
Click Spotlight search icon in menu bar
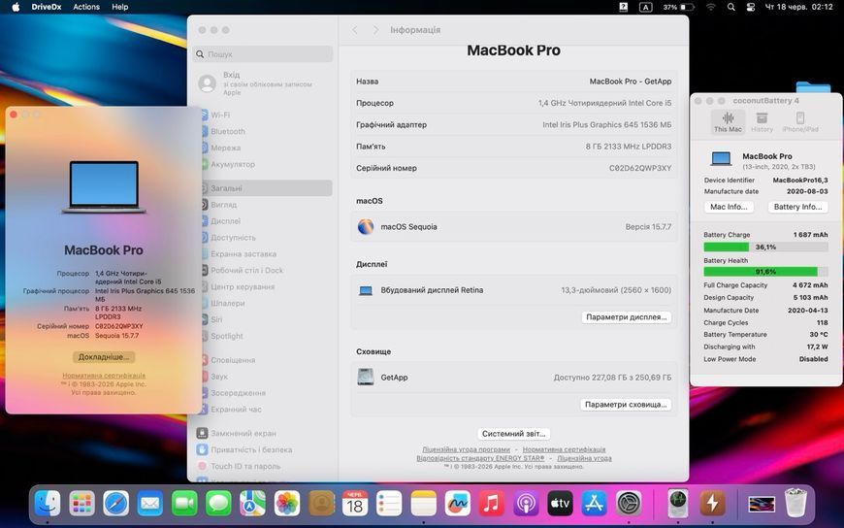click(730, 7)
